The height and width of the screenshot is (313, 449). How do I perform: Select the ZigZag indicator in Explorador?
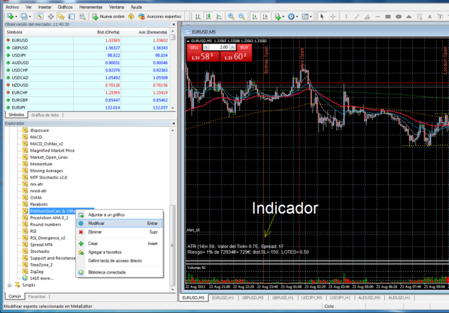click(x=36, y=270)
